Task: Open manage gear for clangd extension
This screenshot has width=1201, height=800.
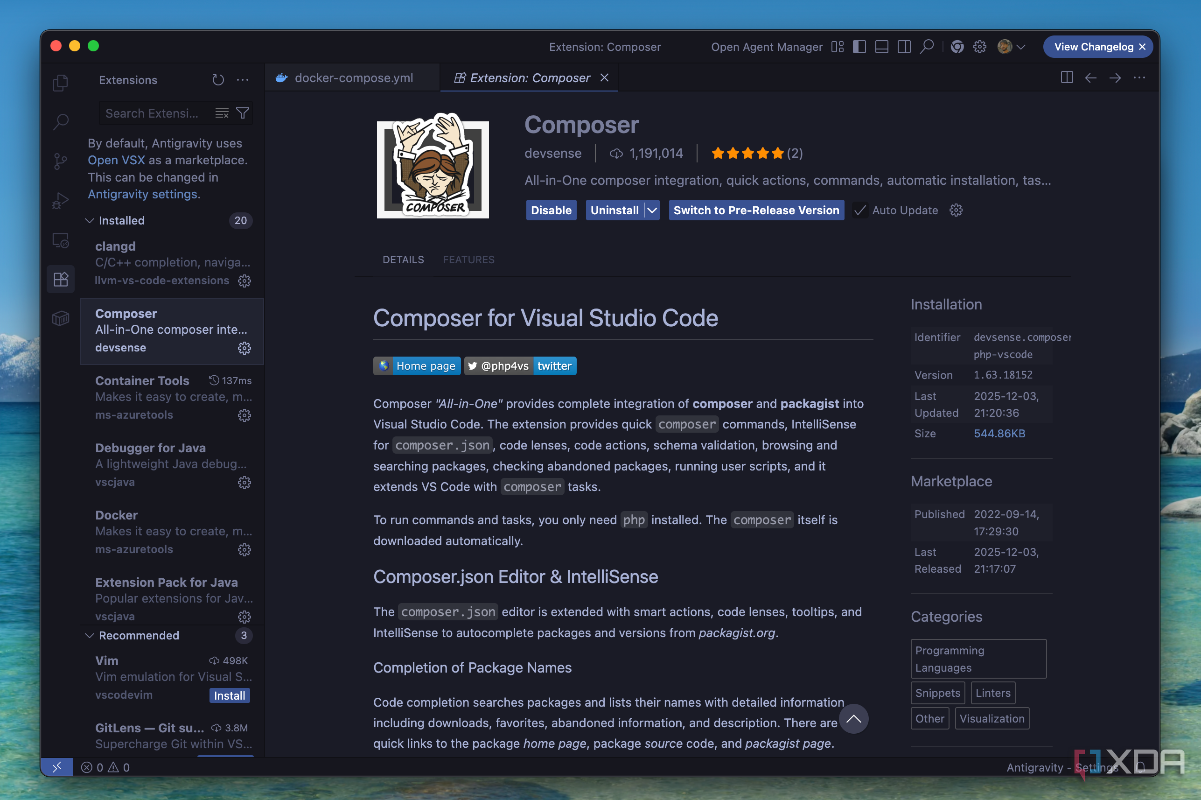Action: [244, 281]
